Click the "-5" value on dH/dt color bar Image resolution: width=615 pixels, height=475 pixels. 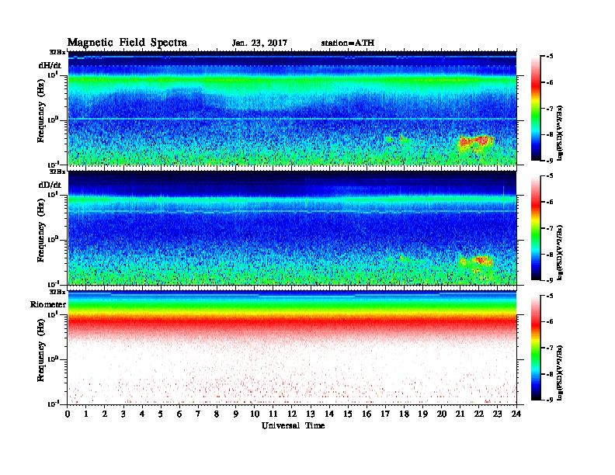550,57
